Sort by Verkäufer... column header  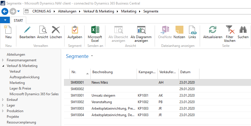[168, 74]
